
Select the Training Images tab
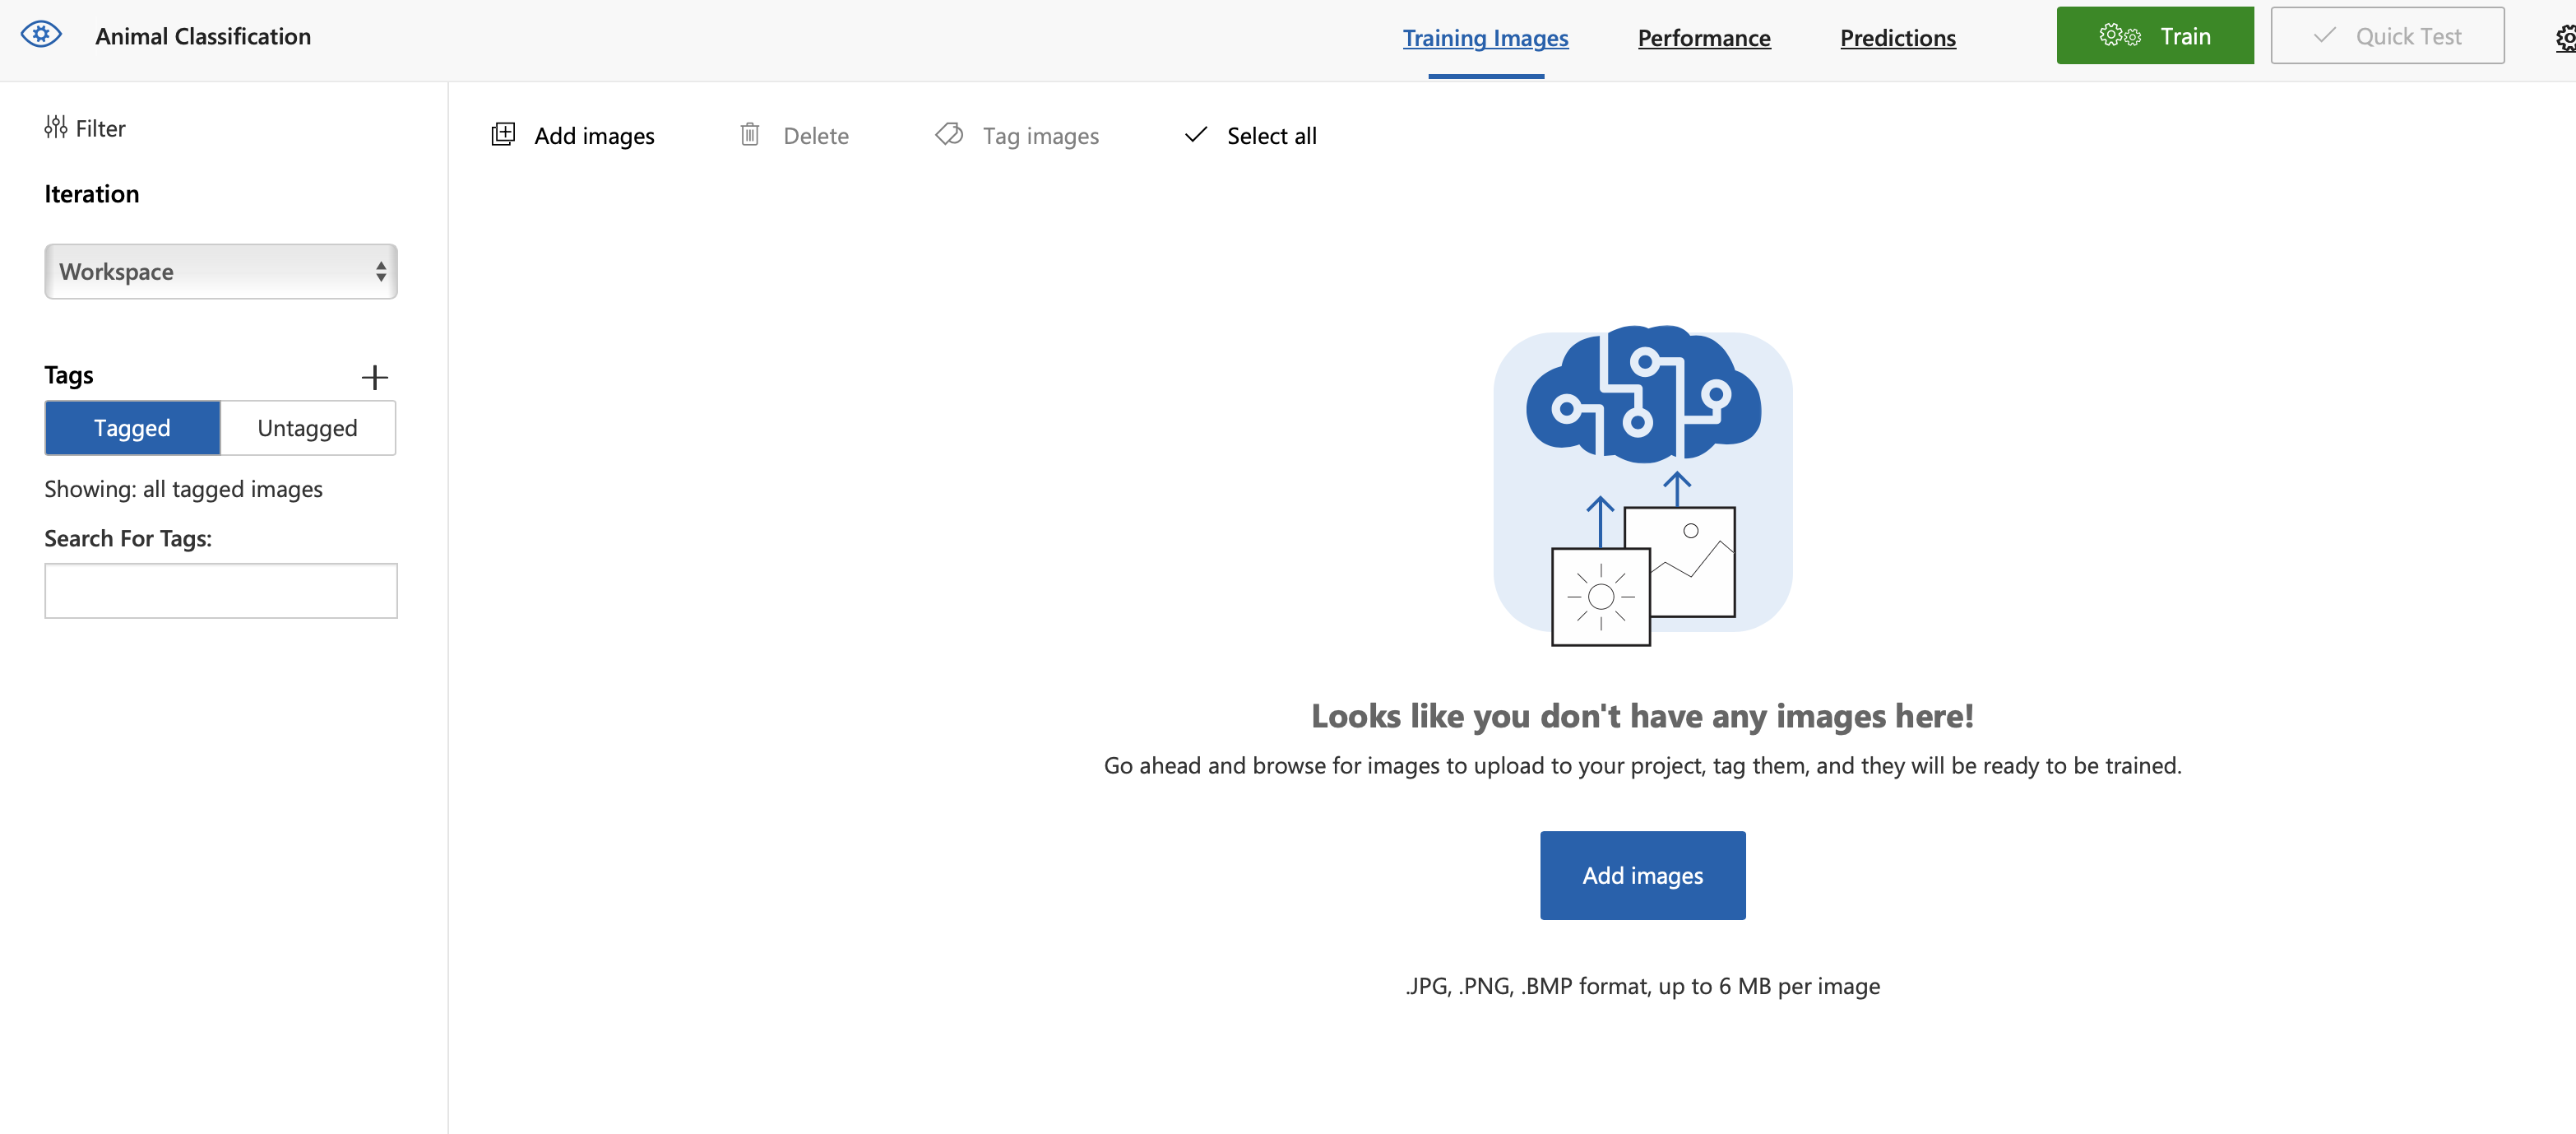pyautogui.click(x=1485, y=38)
